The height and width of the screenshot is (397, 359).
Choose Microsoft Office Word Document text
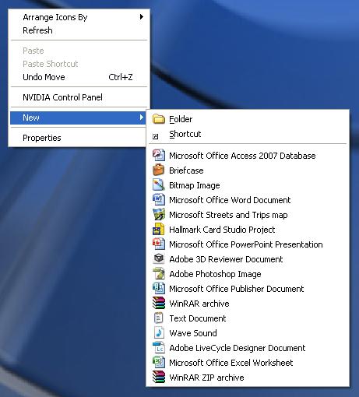230,200
